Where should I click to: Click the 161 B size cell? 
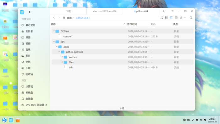coord(154,37)
